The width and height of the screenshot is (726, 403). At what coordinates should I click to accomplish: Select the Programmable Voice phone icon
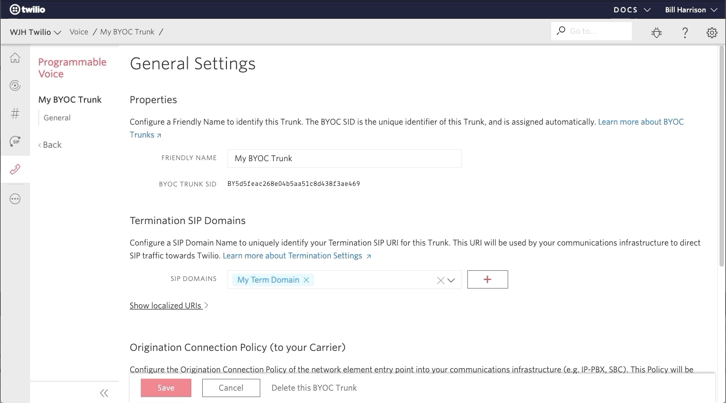[15, 169]
